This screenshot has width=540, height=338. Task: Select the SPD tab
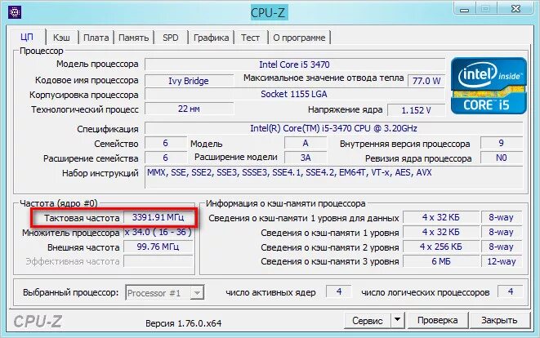171,38
